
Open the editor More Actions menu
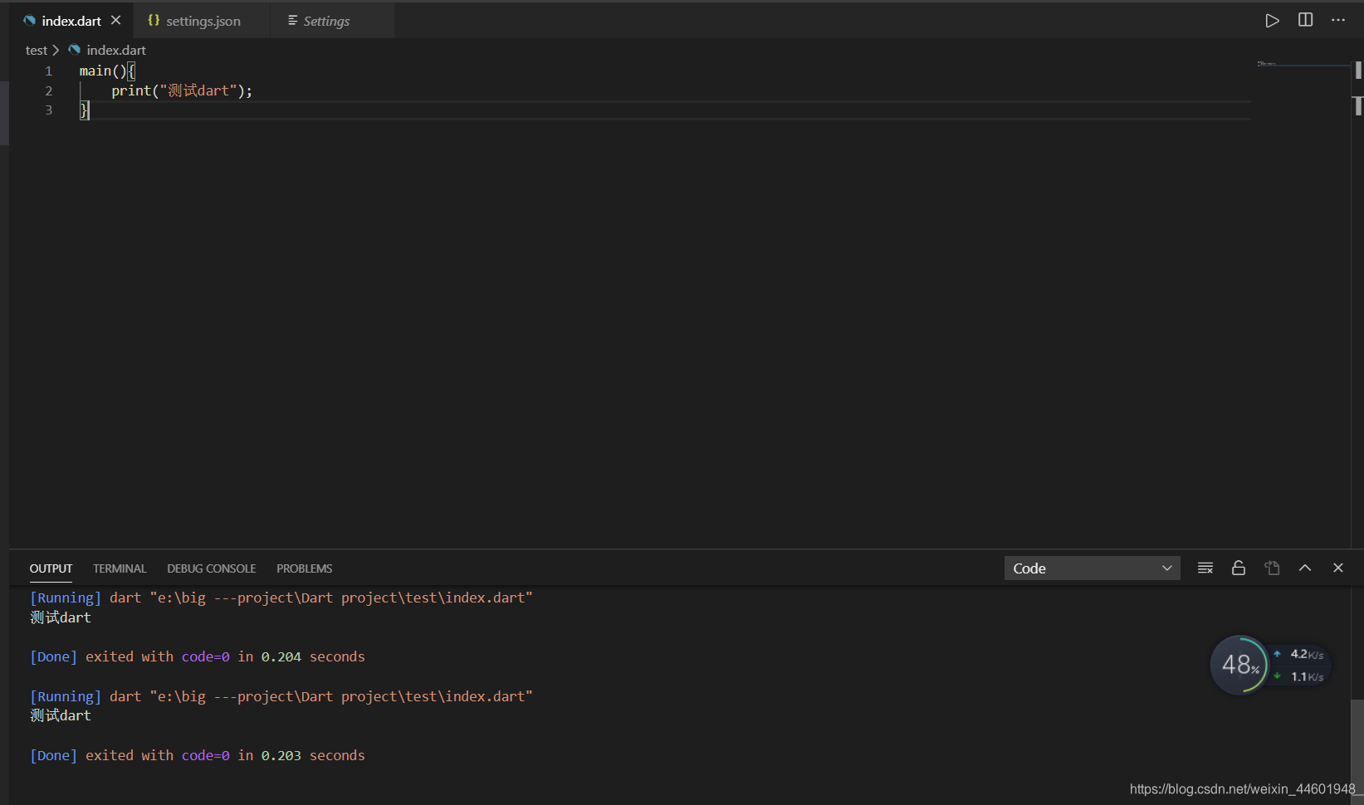(x=1338, y=20)
